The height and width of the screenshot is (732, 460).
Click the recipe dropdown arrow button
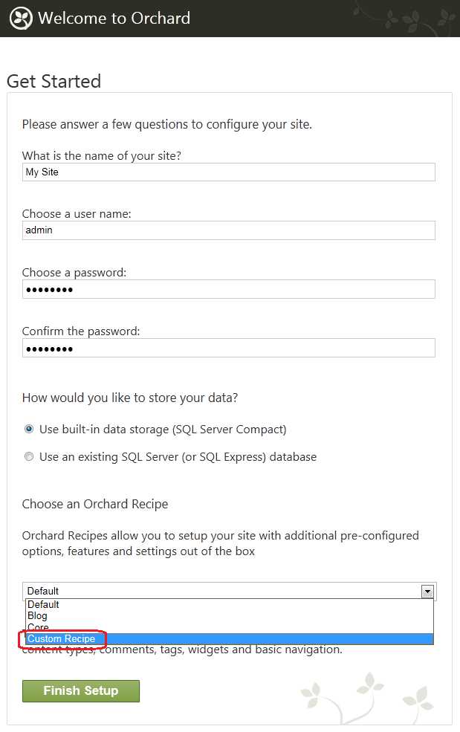pos(427,592)
